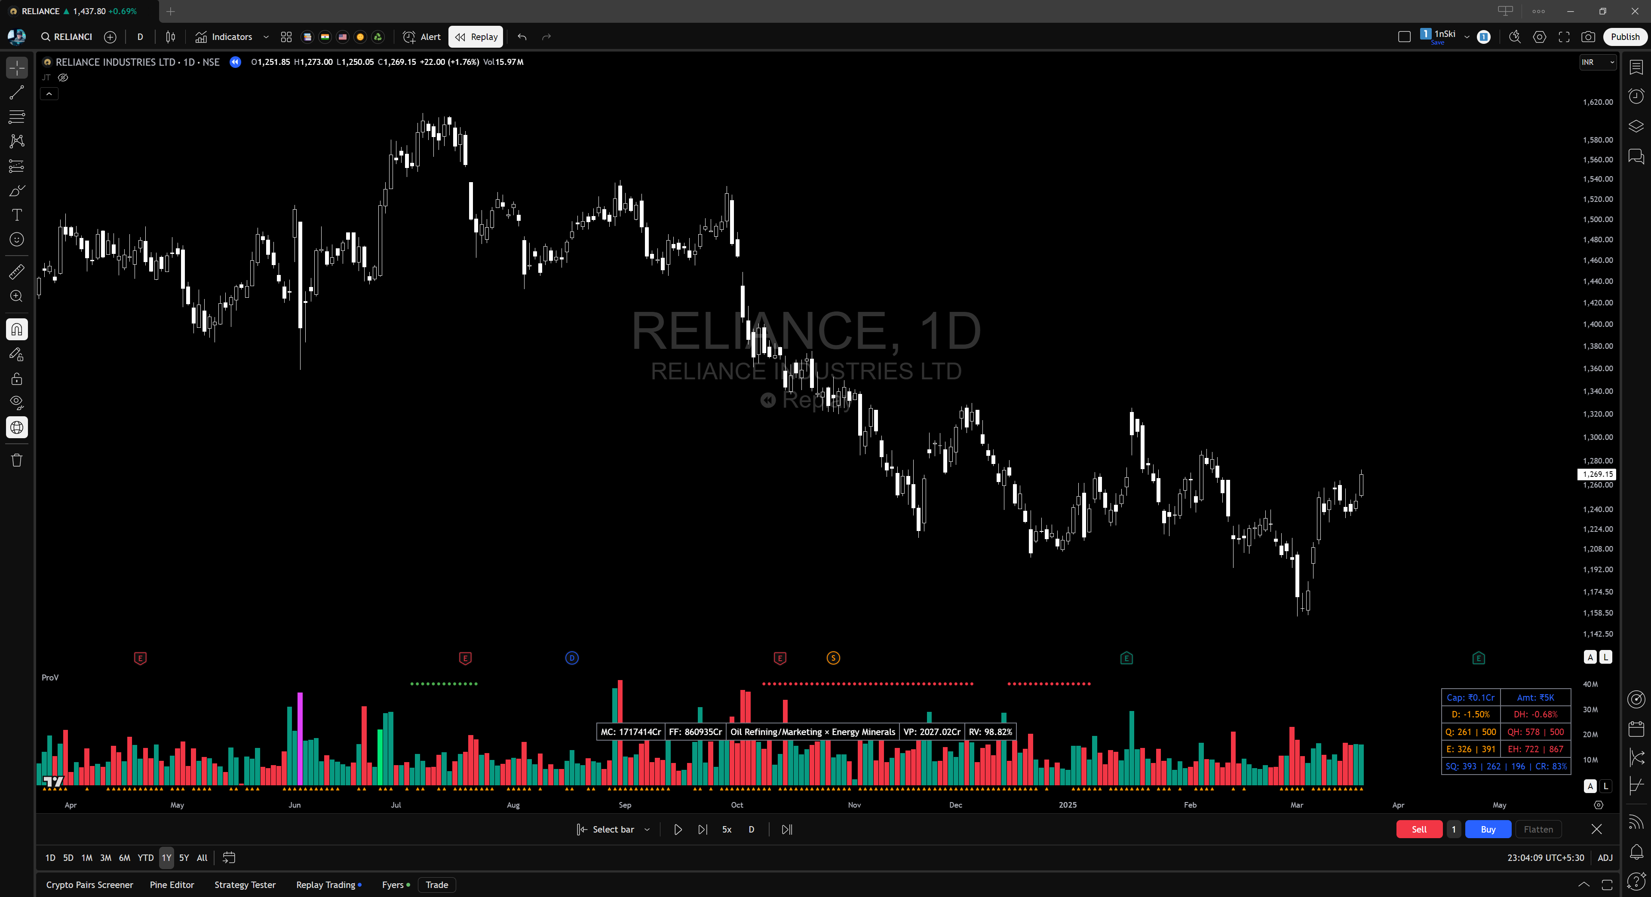Add a symbol to compare (plus icon)
Image resolution: width=1651 pixels, height=897 pixels.
pyautogui.click(x=110, y=37)
